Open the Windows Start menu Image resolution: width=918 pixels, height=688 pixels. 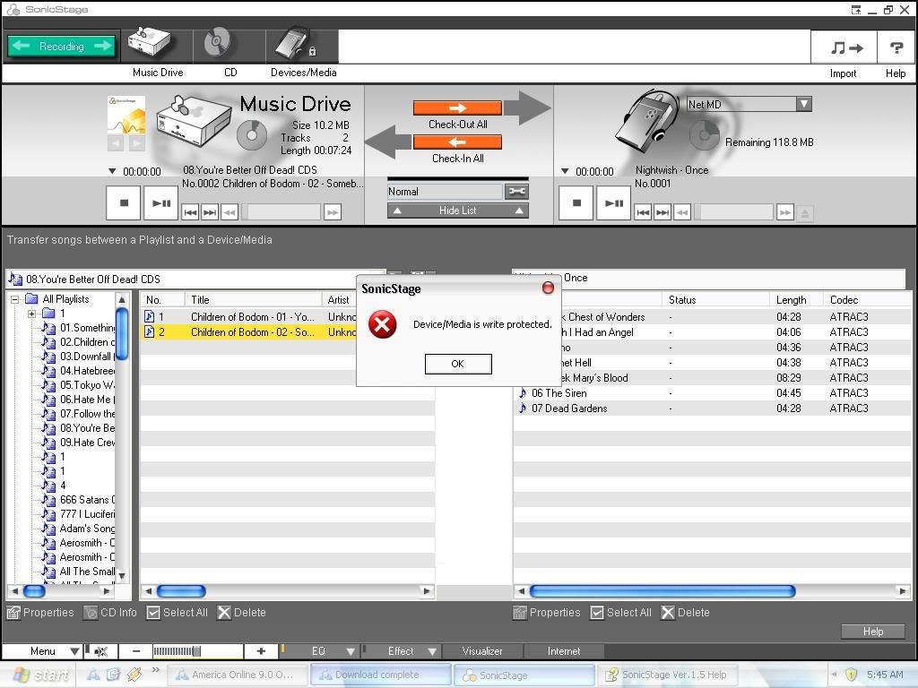pyautogui.click(x=41, y=675)
